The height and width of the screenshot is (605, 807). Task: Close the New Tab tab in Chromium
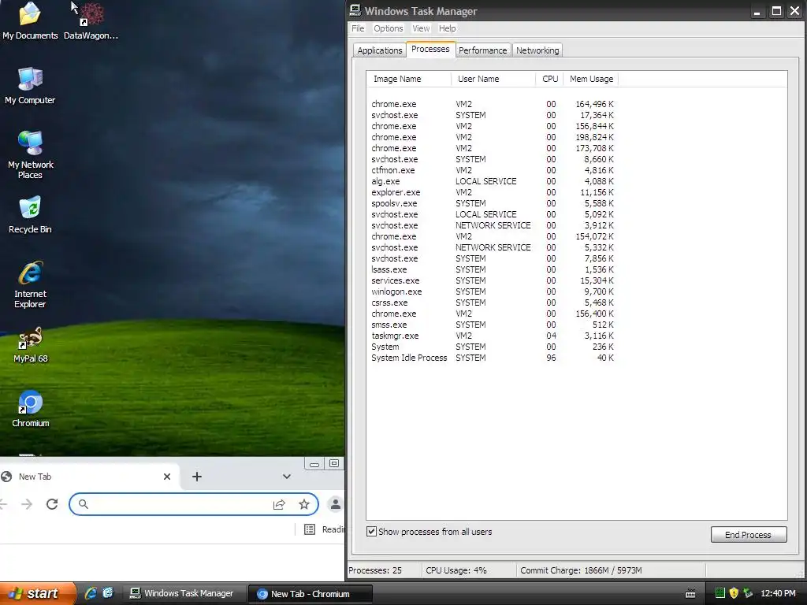pyautogui.click(x=167, y=477)
